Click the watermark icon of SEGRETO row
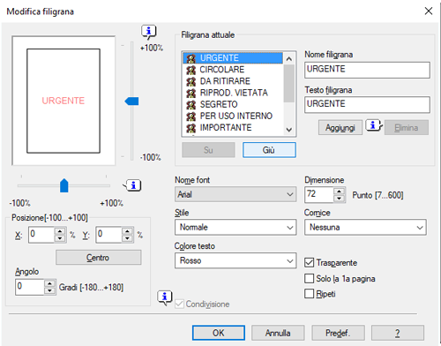The height and width of the screenshot is (346, 441). click(x=191, y=105)
